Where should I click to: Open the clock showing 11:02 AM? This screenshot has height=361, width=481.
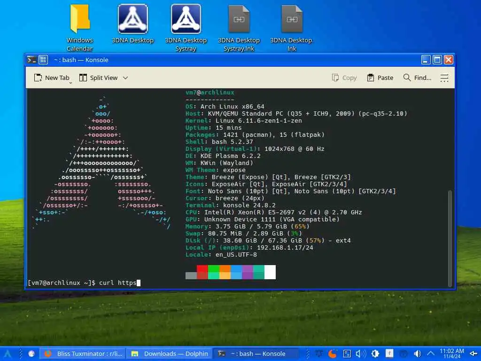[452, 353]
